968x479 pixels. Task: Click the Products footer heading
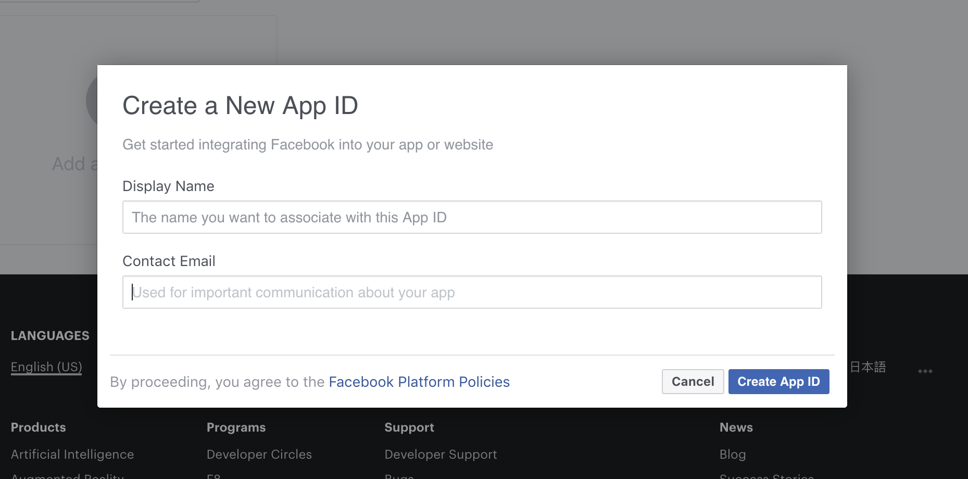pos(39,427)
